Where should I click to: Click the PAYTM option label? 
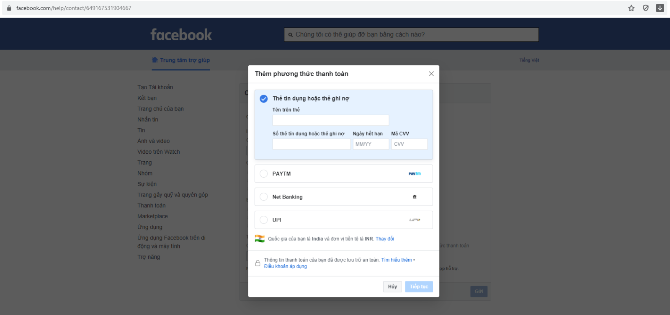click(281, 174)
